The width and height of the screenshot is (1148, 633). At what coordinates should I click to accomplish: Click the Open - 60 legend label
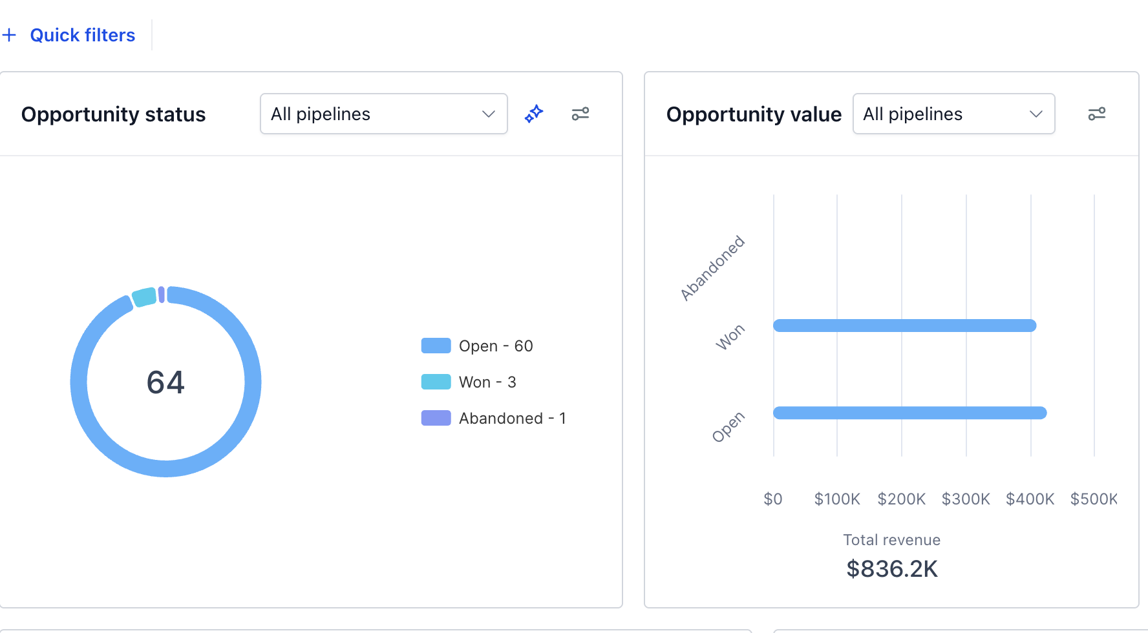point(496,346)
